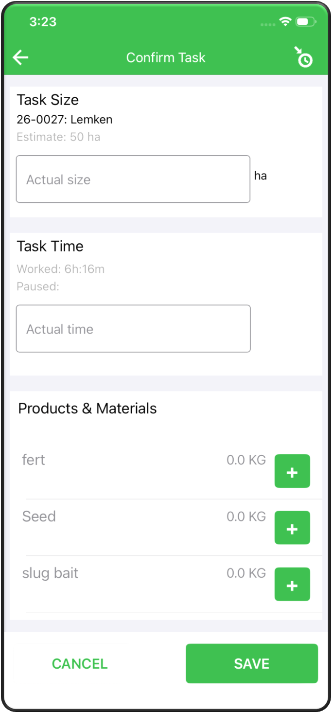Open the timer clock icon in header
The height and width of the screenshot is (713, 332).
[x=303, y=57]
